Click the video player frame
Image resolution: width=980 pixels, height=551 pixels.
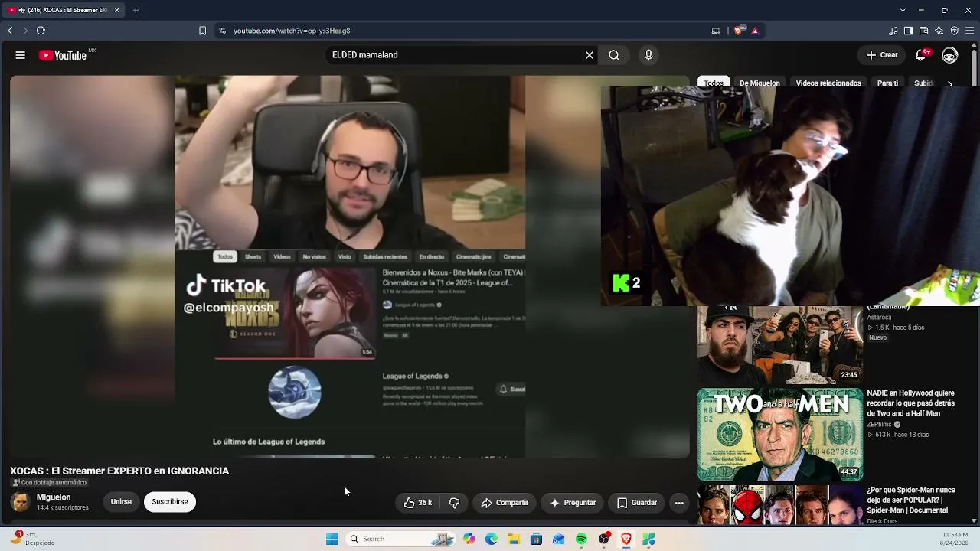pyautogui.click(x=350, y=266)
